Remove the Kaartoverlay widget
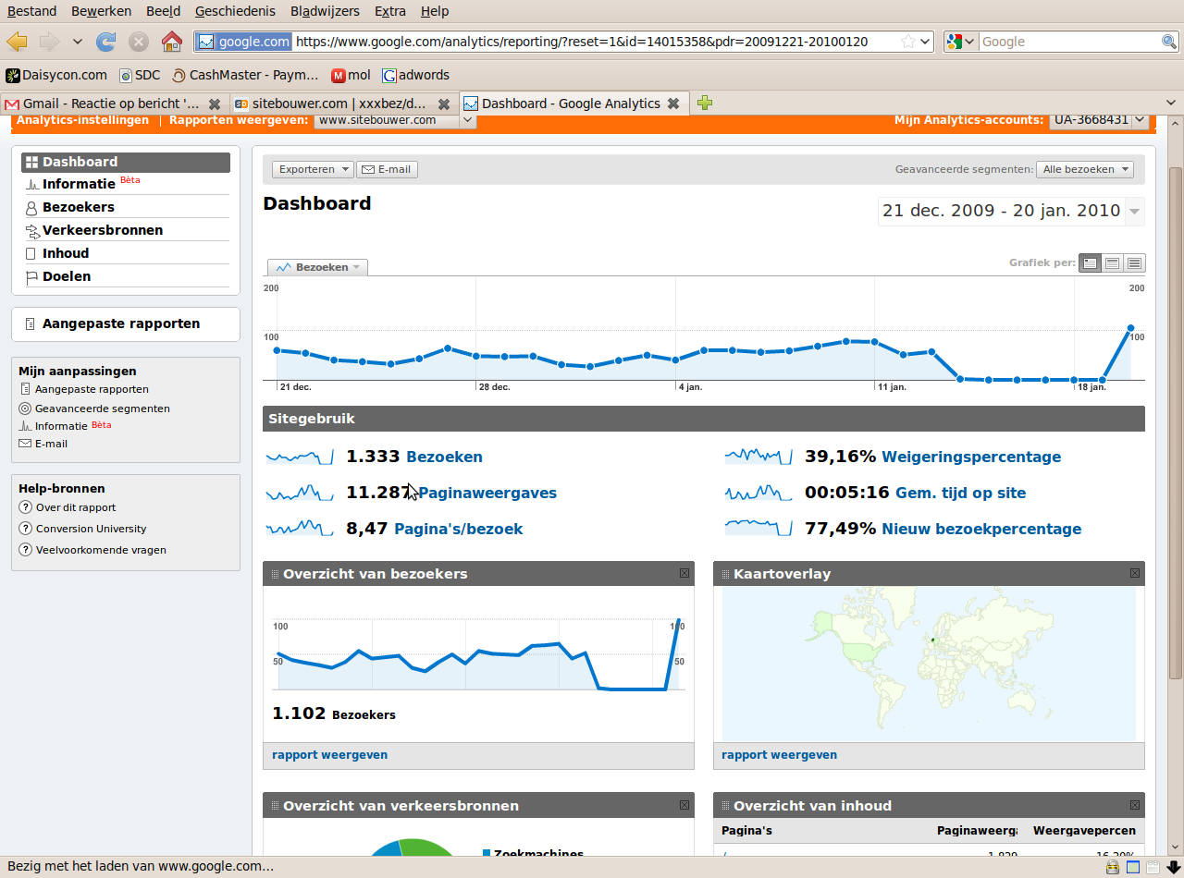This screenshot has width=1184, height=878. tap(1135, 573)
